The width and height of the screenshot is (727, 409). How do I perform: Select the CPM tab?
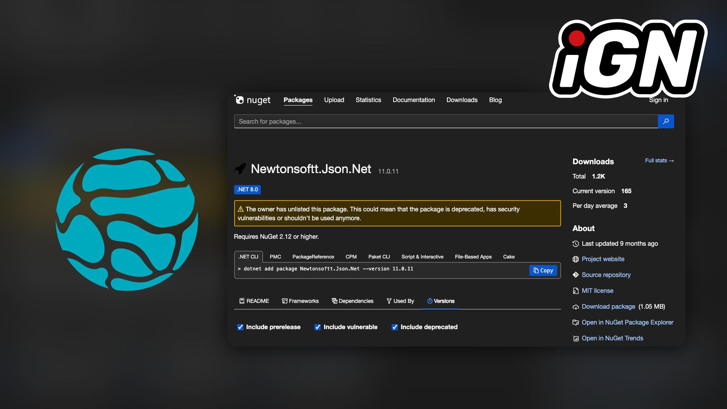[351, 257]
